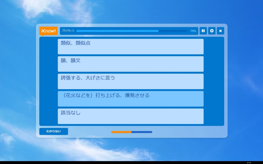Open settings with the gear icon
Viewport: 263px width, 164px height.
pos(212,31)
